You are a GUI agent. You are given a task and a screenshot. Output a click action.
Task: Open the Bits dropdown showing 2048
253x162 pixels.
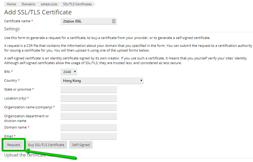[x=69, y=72]
